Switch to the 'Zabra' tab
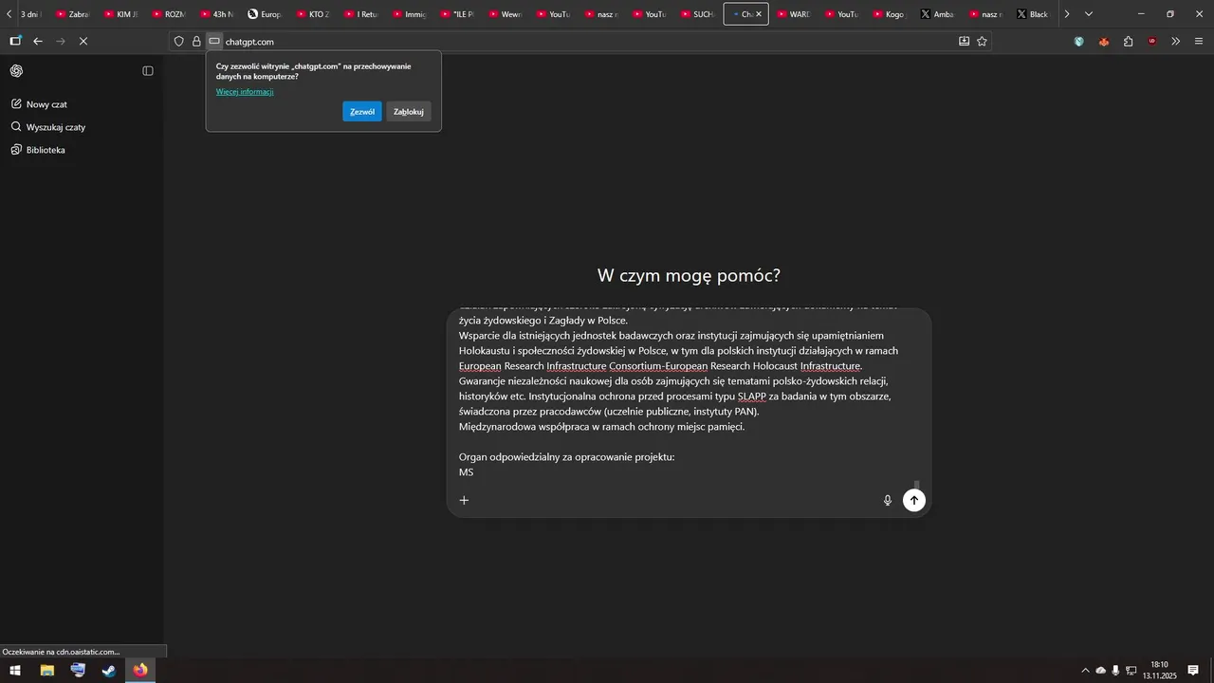The width and height of the screenshot is (1214, 683). [x=73, y=14]
